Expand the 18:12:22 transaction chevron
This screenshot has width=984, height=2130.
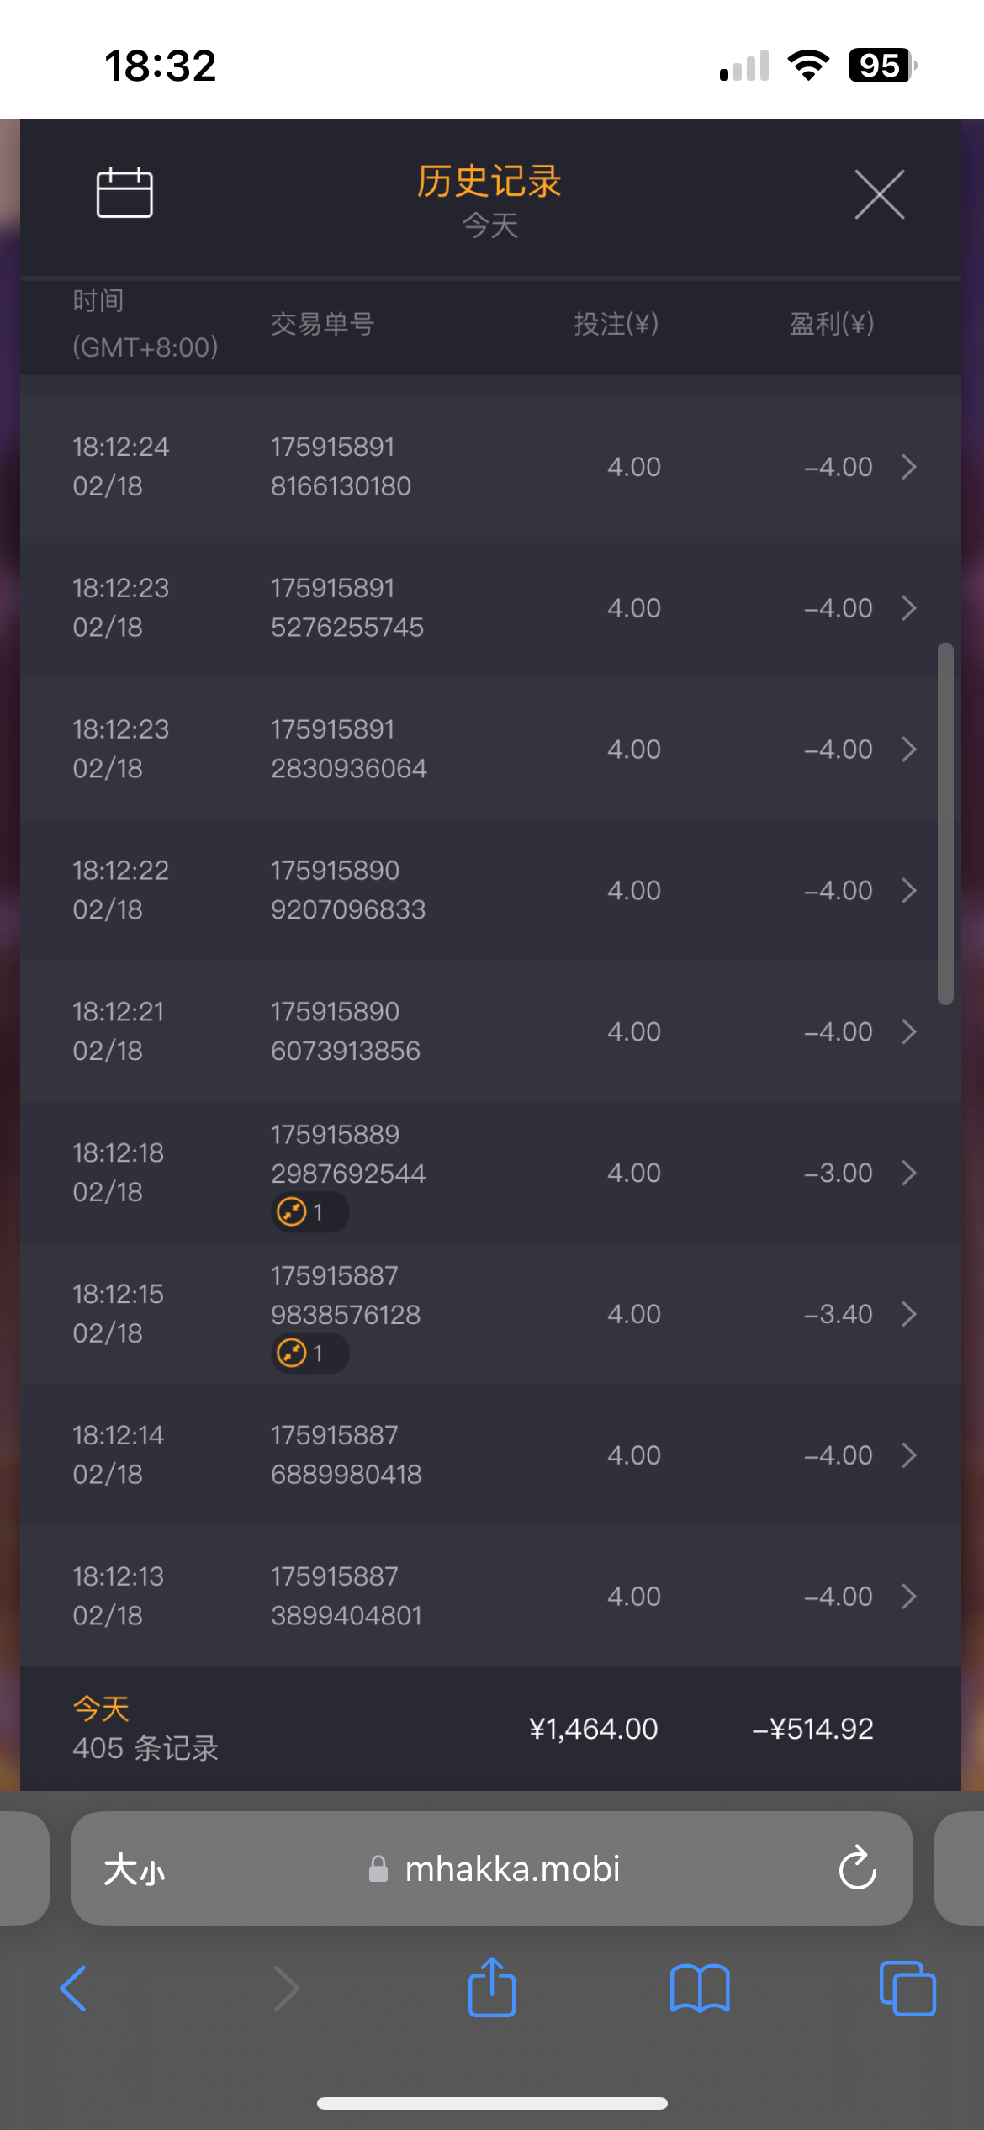coord(908,890)
